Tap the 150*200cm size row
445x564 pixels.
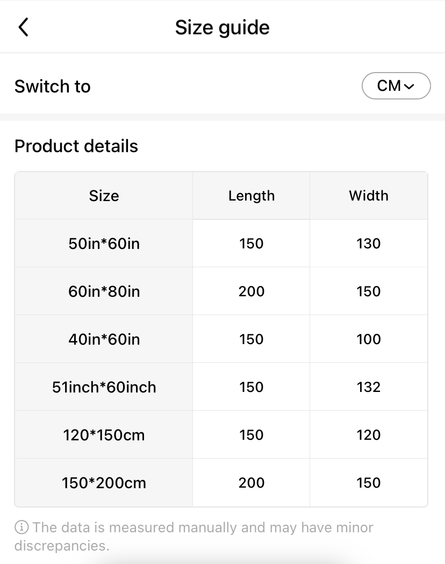coord(104,483)
